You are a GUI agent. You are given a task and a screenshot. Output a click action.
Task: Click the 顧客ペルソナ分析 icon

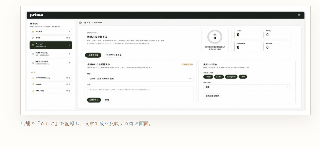pos(33,63)
